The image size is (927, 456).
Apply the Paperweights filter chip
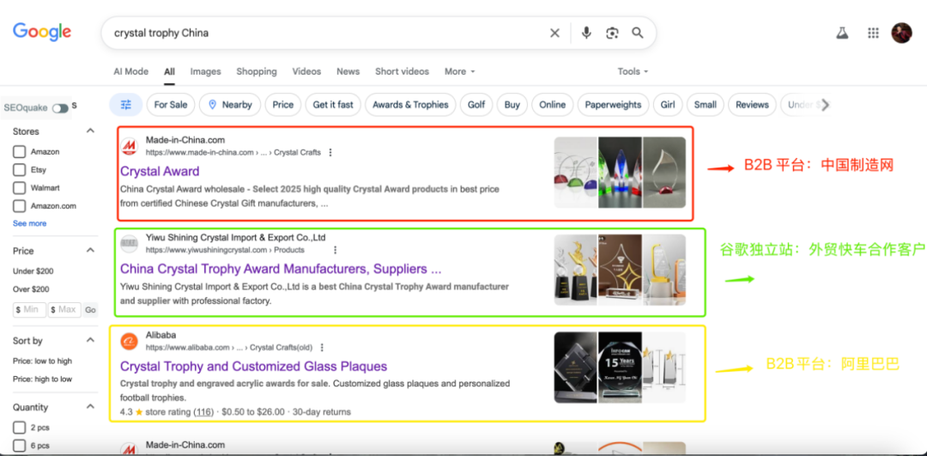[613, 105]
